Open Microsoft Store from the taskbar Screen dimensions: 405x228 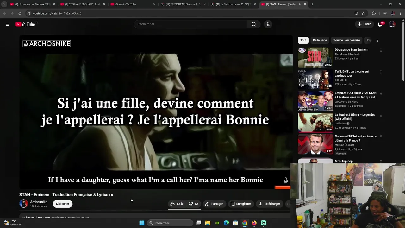(x=235, y=223)
